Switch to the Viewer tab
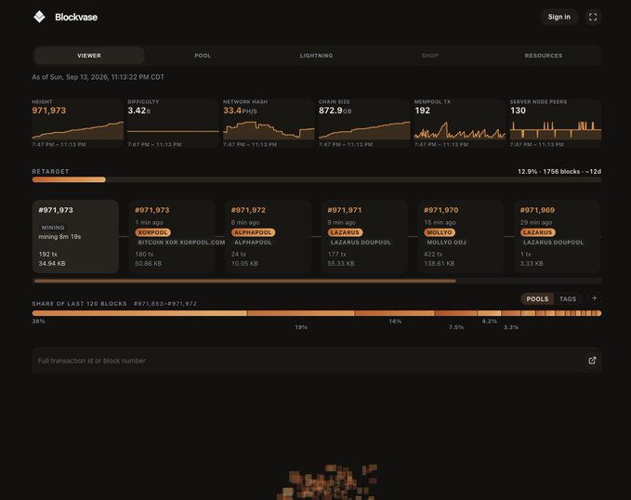 pyautogui.click(x=89, y=56)
